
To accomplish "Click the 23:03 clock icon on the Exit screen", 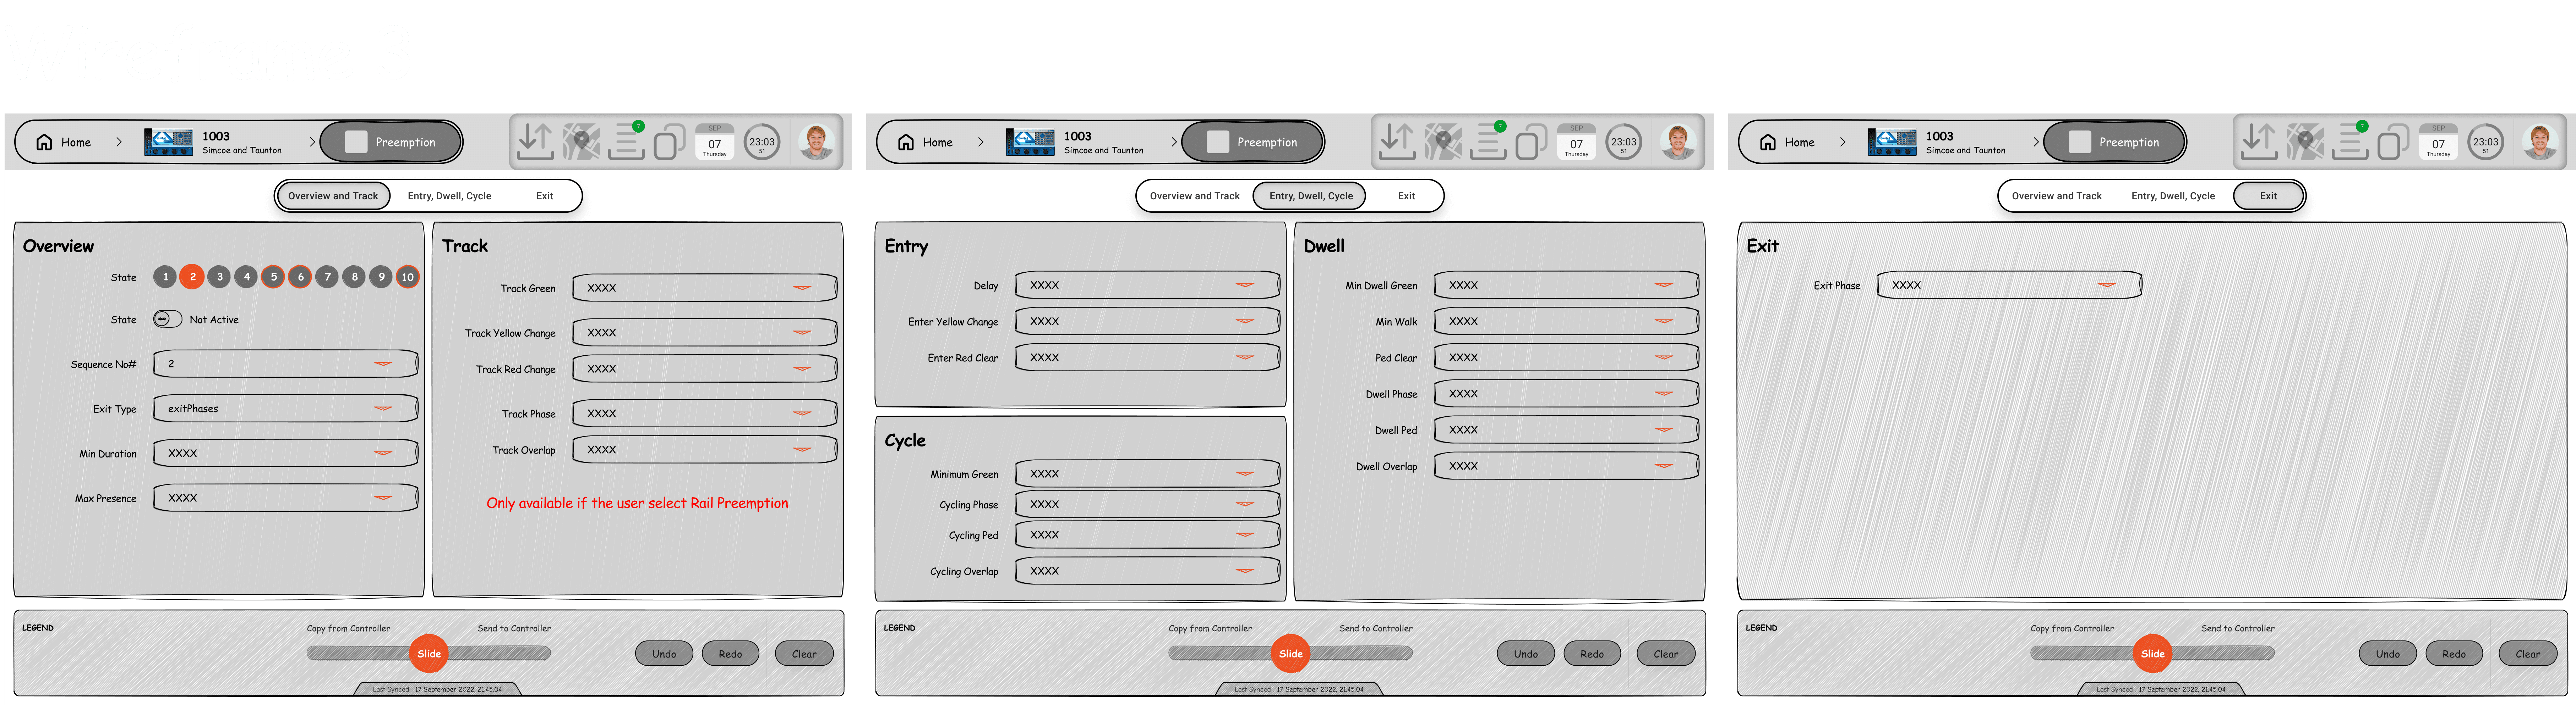I will (2485, 142).
